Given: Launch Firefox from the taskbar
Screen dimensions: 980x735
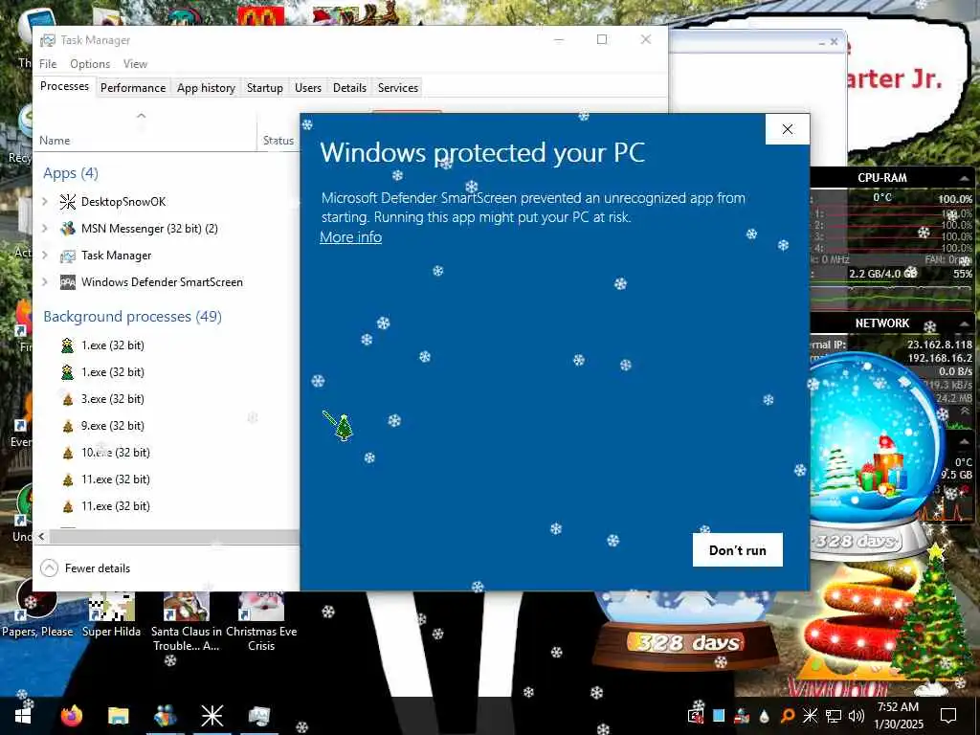Looking at the screenshot, I should (71, 716).
